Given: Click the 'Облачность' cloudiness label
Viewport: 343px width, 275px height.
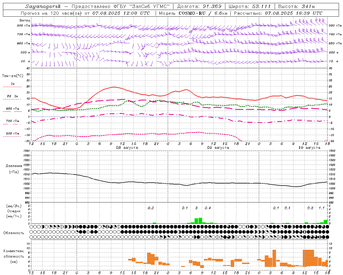Looking at the screenshot, I should [14, 233].
